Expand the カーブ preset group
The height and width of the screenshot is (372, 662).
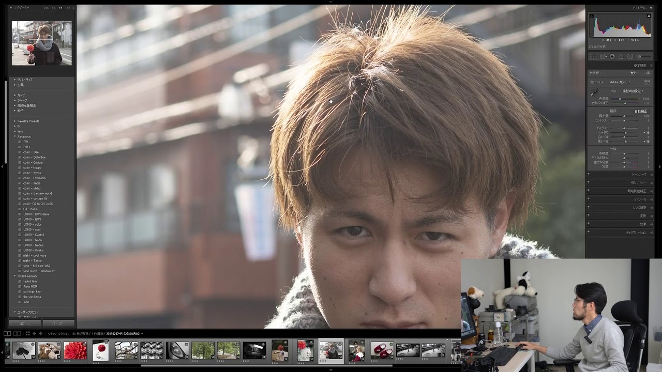coord(14,95)
